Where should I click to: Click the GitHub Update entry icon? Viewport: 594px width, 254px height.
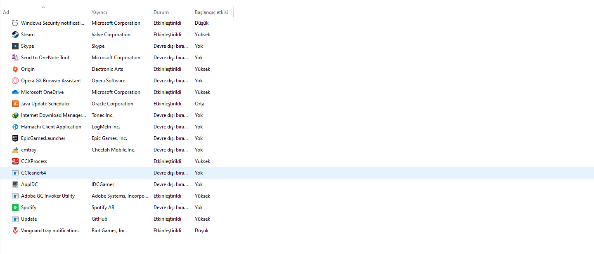(x=15, y=219)
